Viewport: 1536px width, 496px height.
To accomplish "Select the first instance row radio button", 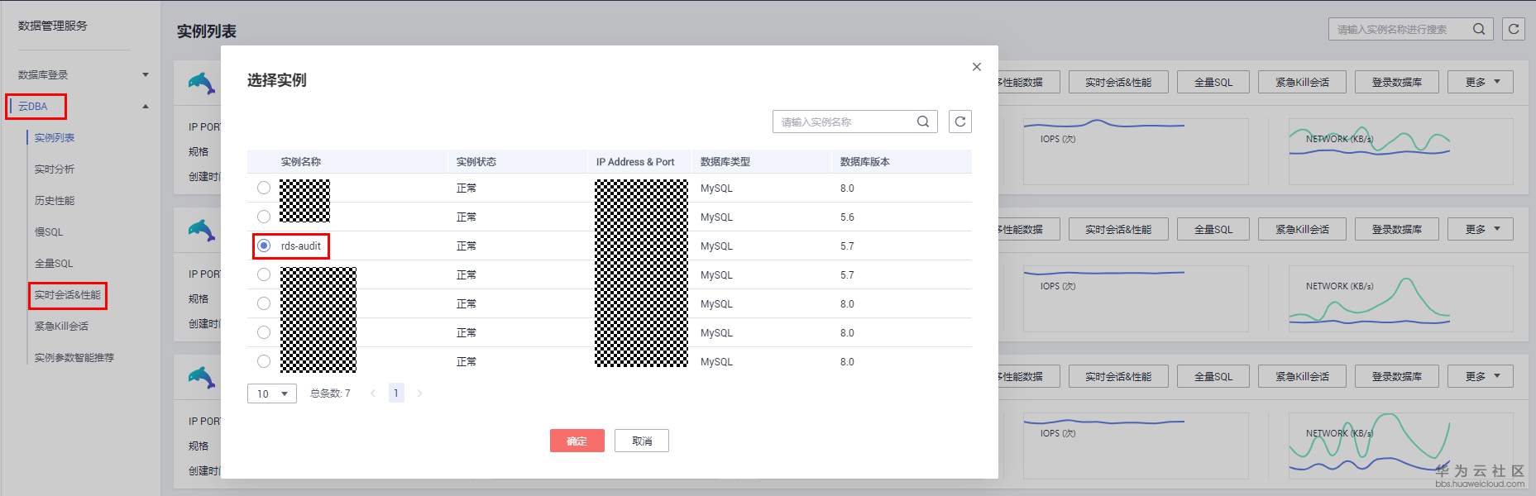I will click(264, 188).
